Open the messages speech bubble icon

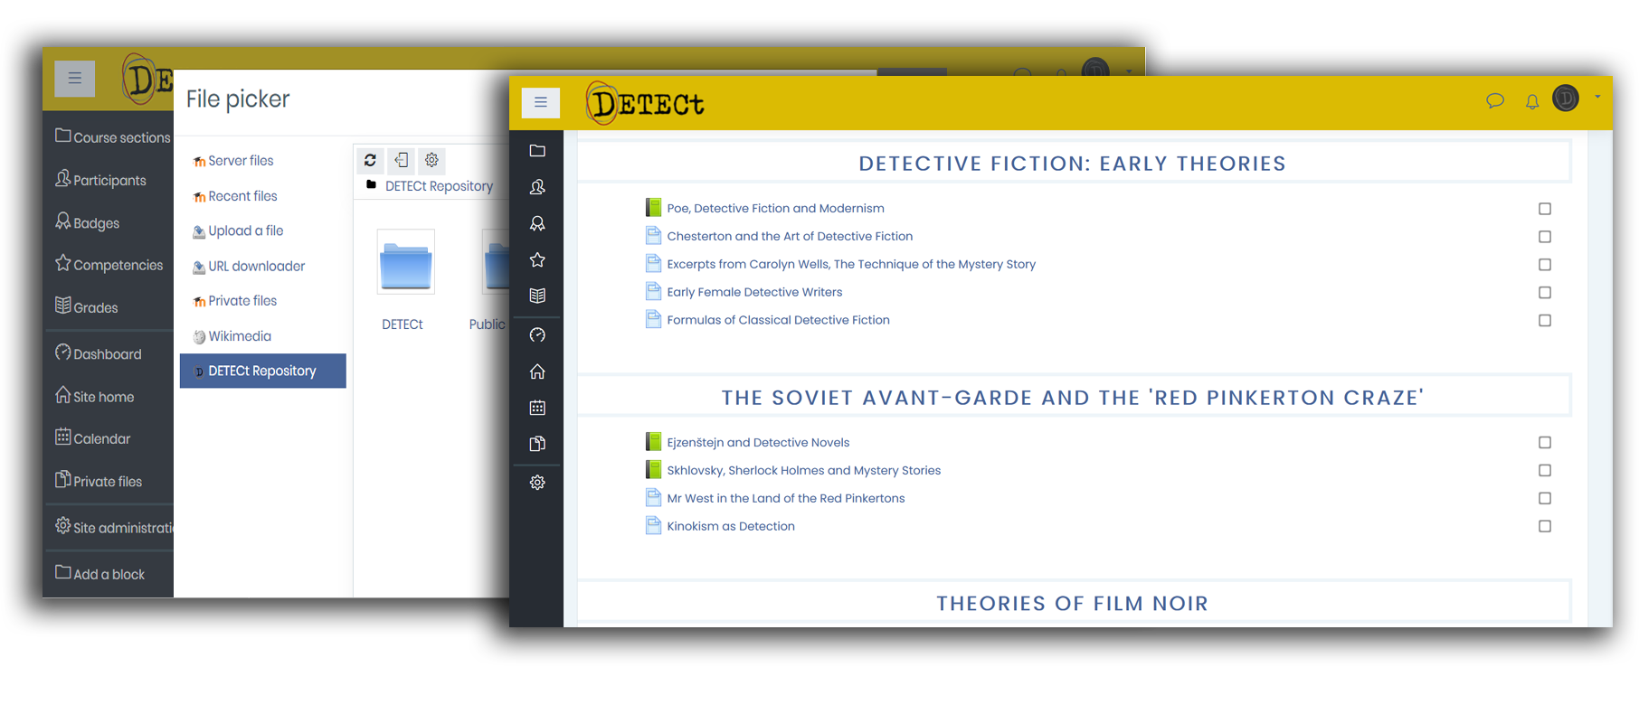1495,100
